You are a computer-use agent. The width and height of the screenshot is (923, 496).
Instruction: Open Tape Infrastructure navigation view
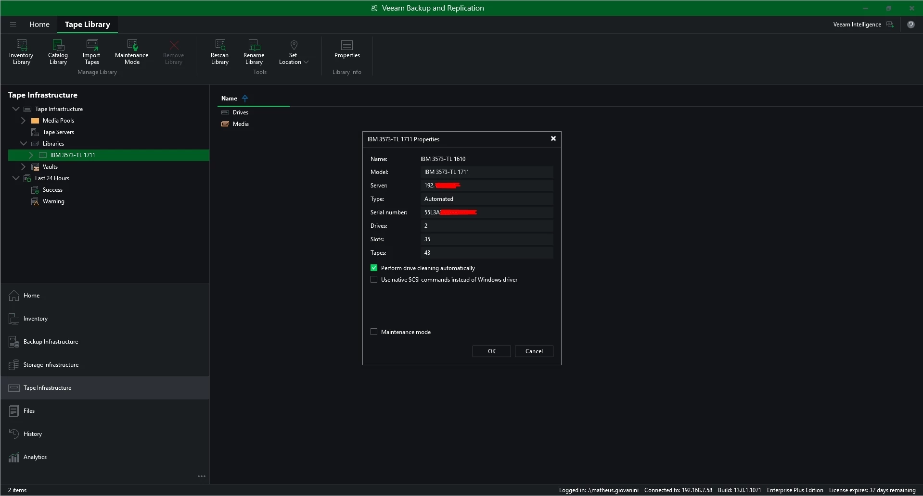point(105,388)
